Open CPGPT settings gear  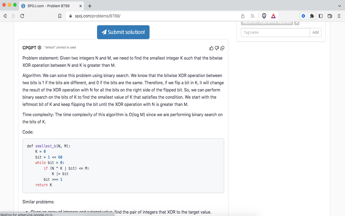pyautogui.click(x=39, y=47)
